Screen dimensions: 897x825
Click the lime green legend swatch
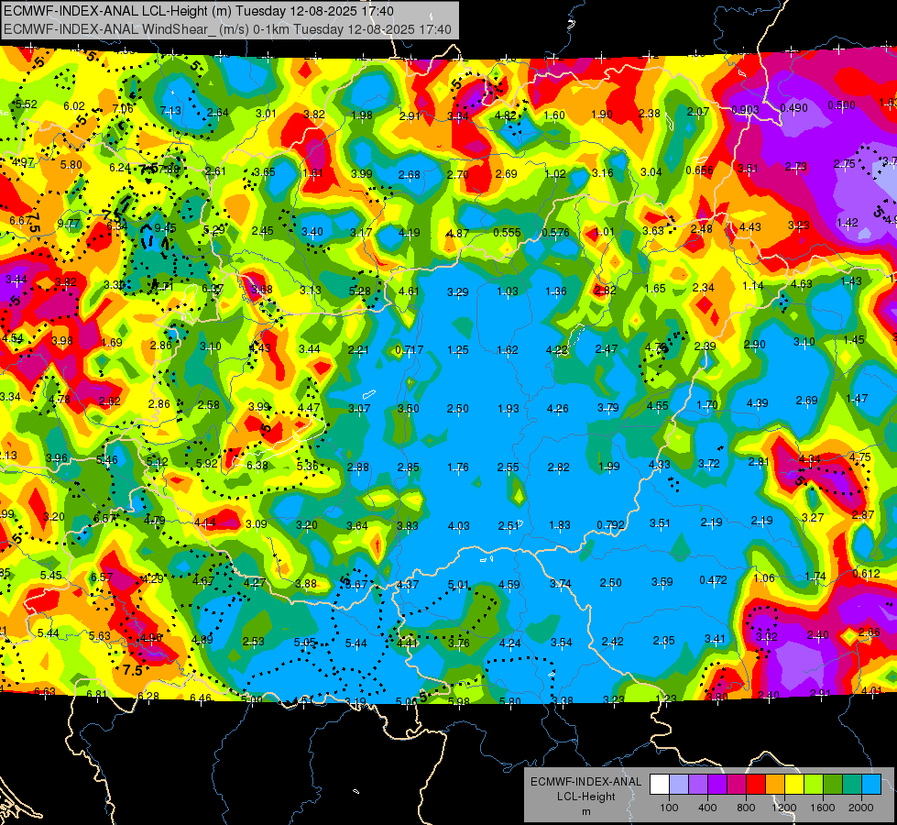click(x=814, y=785)
